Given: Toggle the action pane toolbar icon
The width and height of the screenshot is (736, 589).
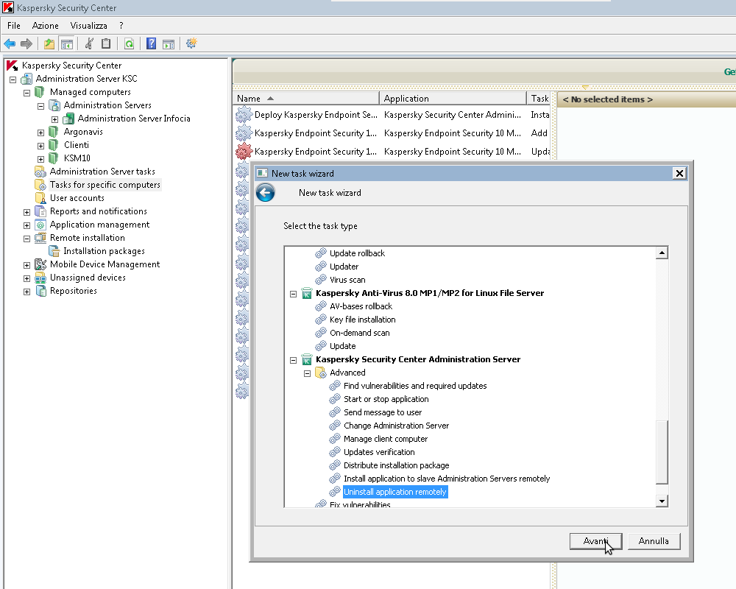Looking at the screenshot, I should click(169, 43).
